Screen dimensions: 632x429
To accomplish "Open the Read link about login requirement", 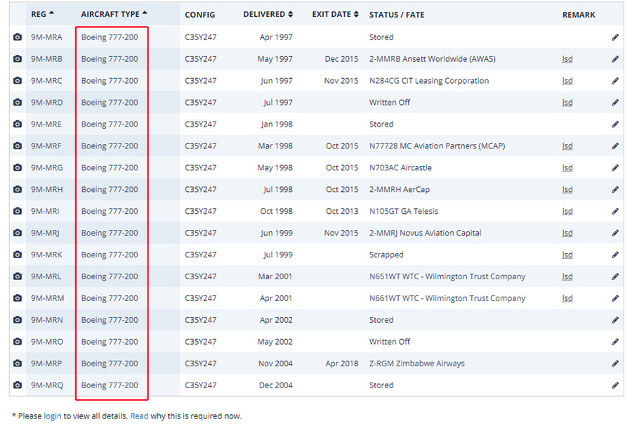I will point(139,416).
